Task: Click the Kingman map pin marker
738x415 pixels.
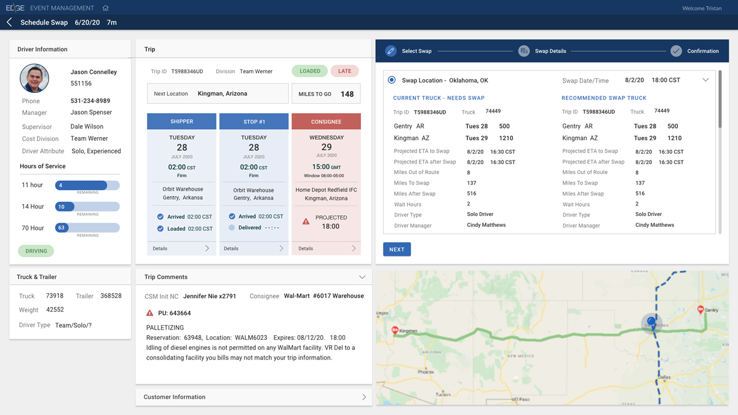Action: pyautogui.click(x=395, y=330)
